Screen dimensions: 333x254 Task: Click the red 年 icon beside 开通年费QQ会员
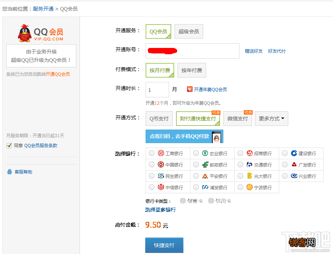(x=190, y=89)
